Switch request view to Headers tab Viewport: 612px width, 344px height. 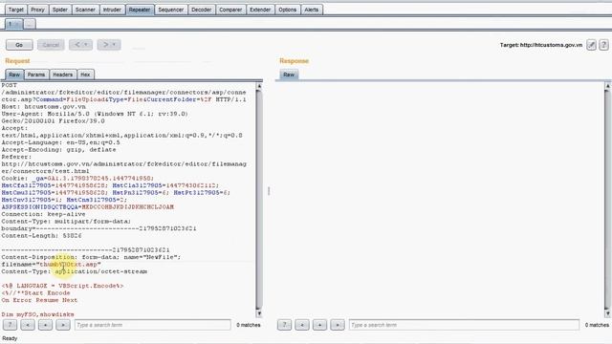[62, 75]
